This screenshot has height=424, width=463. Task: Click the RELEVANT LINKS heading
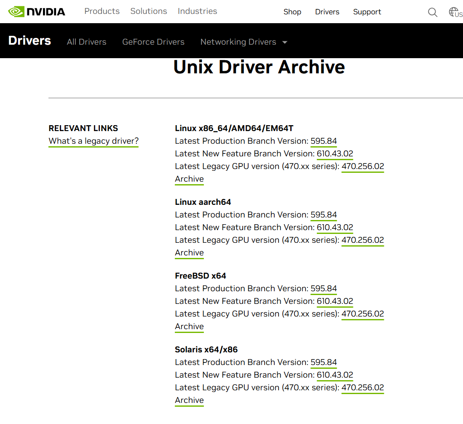click(83, 128)
